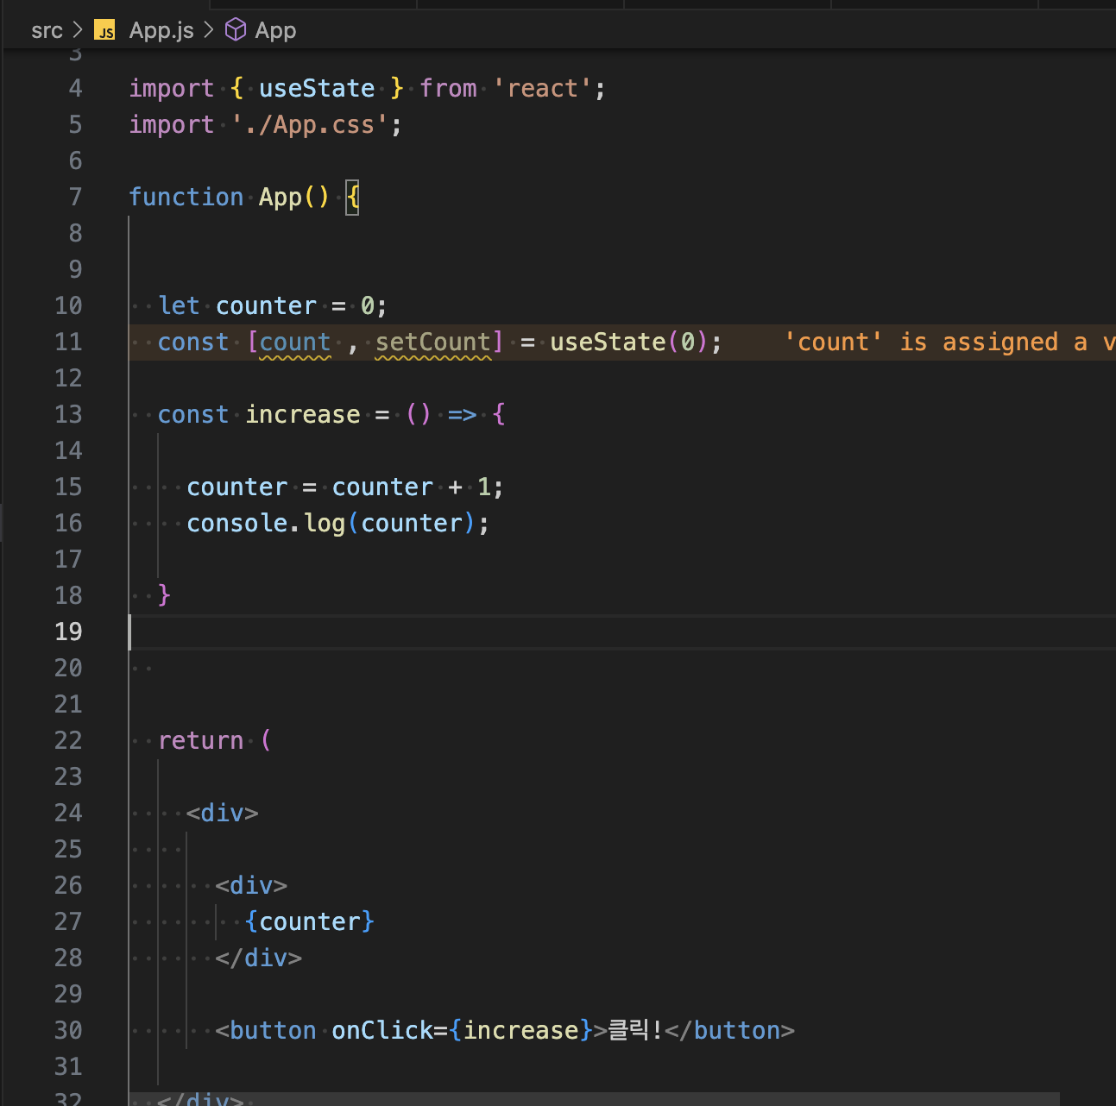Click the 'from' keyword on line 4
The width and height of the screenshot is (1116, 1106).
click(448, 88)
